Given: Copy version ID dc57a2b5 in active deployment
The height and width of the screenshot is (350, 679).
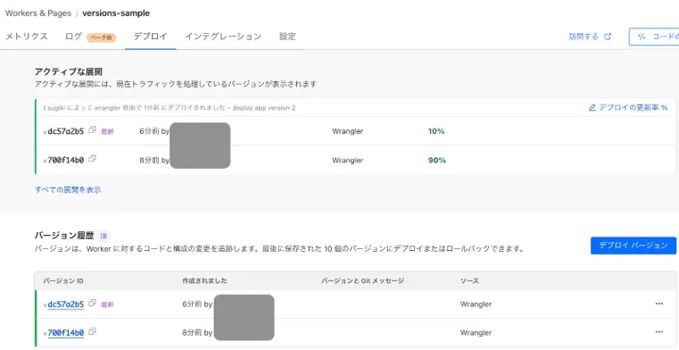Looking at the screenshot, I should coord(92,130).
